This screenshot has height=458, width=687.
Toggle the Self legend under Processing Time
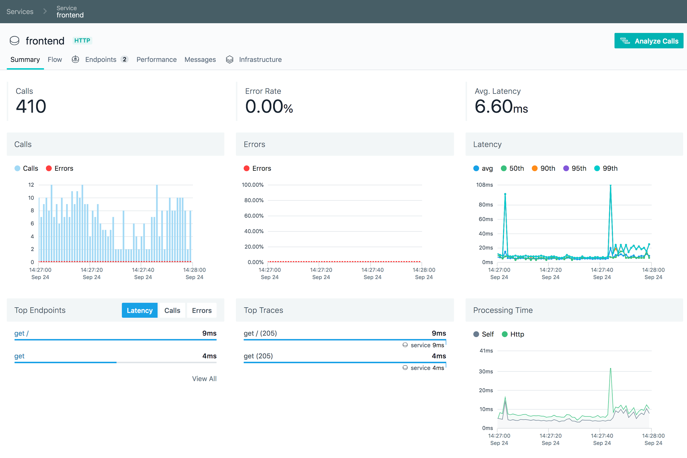pos(483,334)
